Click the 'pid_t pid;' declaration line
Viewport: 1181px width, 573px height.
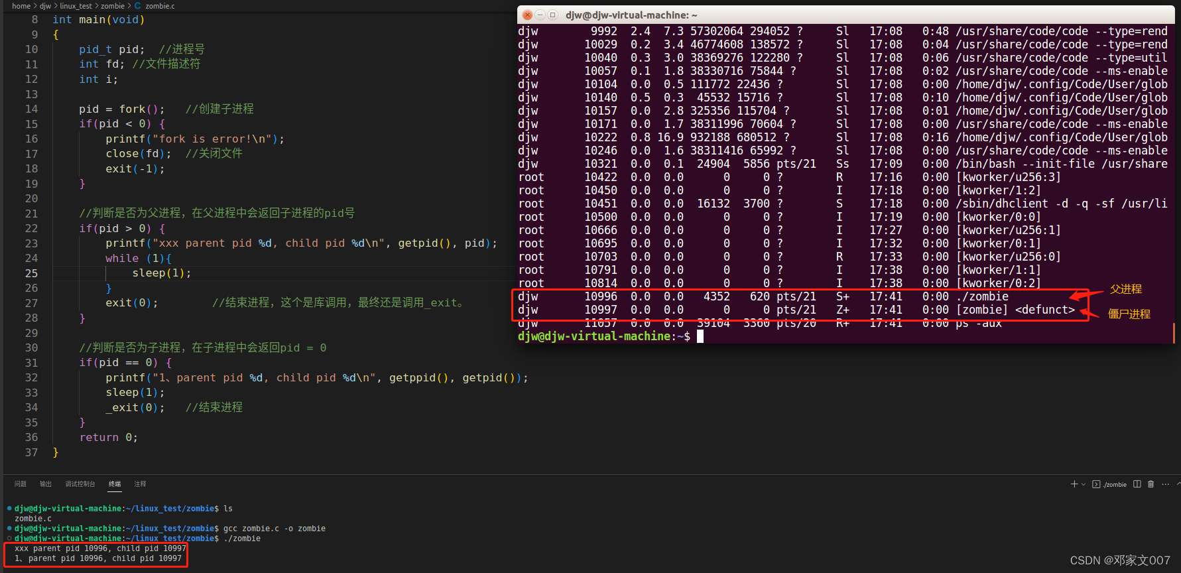(112, 49)
